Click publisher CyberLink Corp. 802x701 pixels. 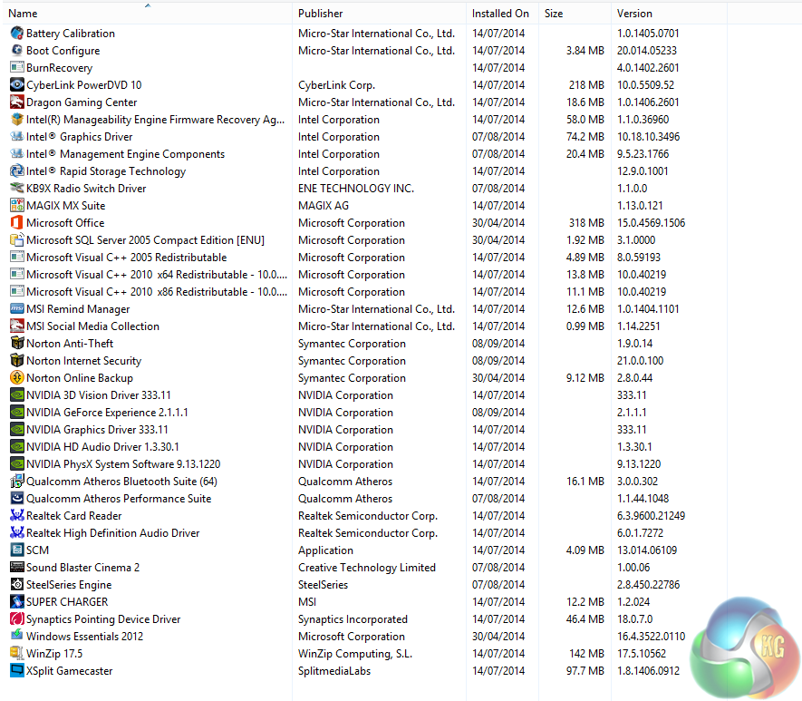pos(336,85)
